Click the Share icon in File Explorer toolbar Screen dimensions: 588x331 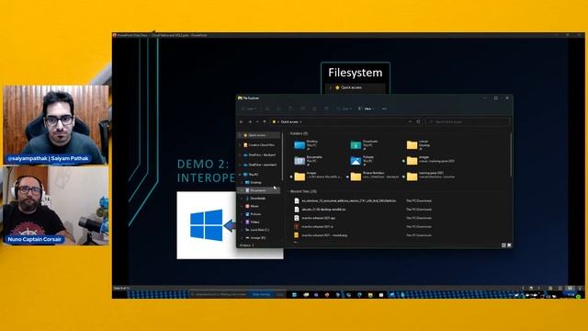[314, 108]
